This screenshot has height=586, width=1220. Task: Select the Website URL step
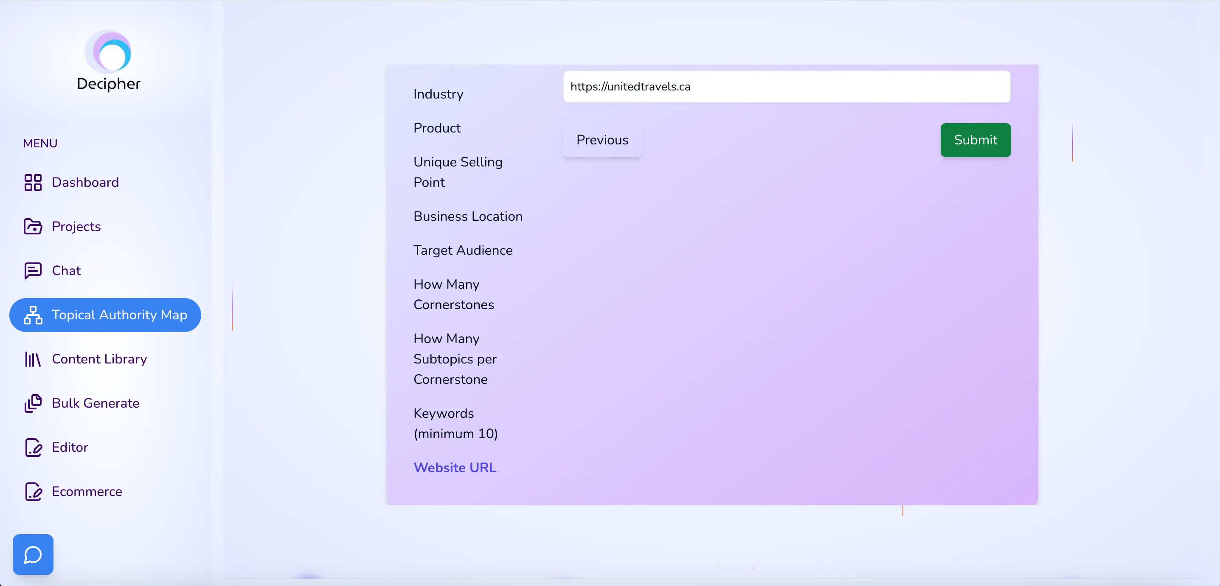point(455,468)
